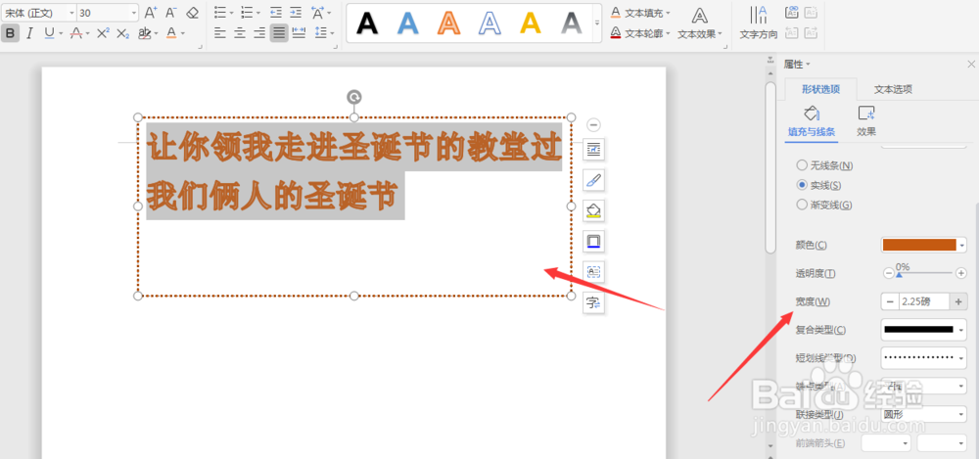Select the 无线条 radio option

coord(824,165)
